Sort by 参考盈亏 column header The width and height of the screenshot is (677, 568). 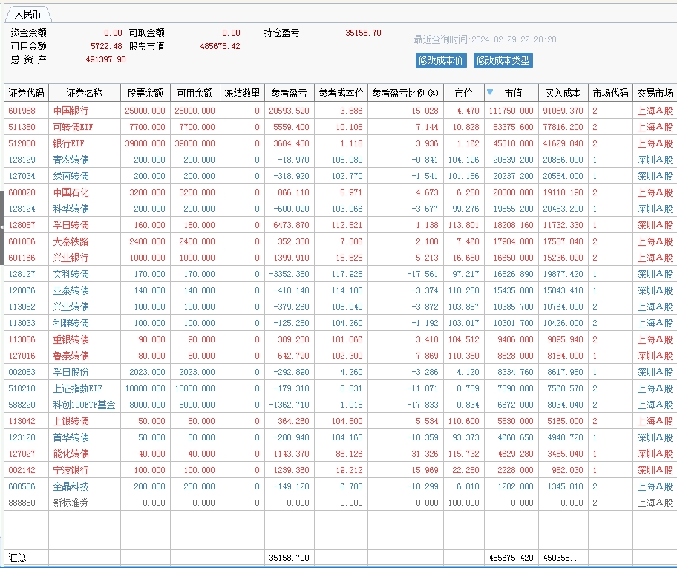tap(290, 93)
